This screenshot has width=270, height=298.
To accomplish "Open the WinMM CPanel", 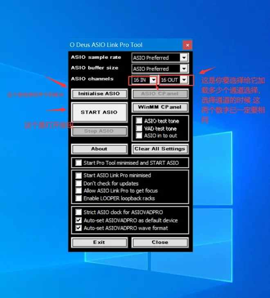I will pos(160,107).
